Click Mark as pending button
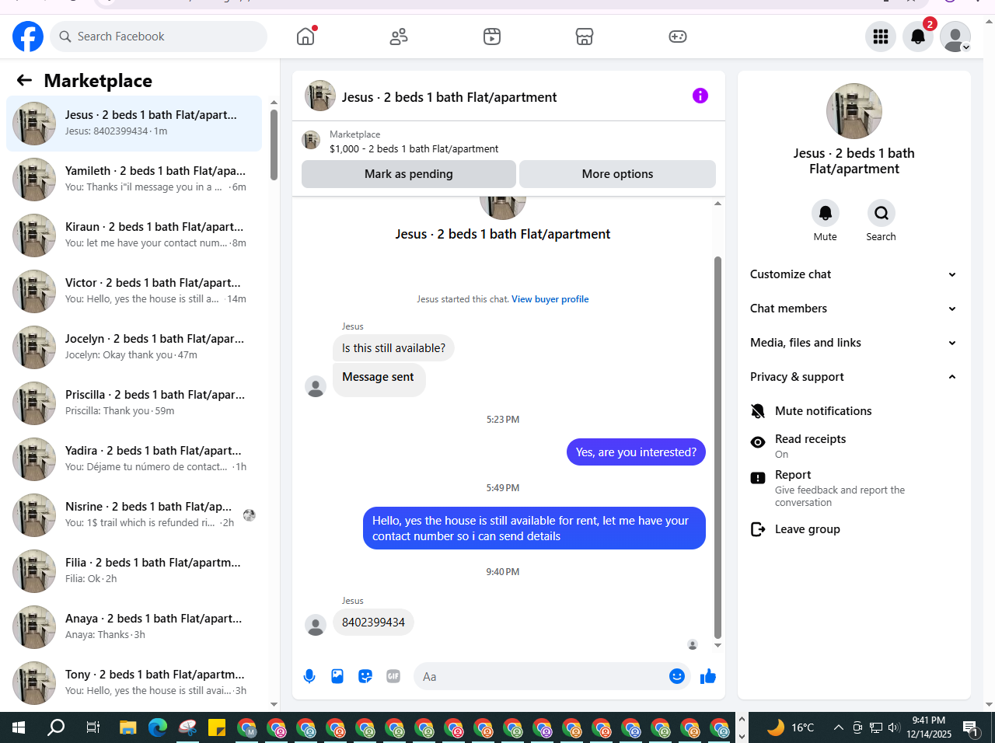The height and width of the screenshot is (743, 995). tap(409, 174)
